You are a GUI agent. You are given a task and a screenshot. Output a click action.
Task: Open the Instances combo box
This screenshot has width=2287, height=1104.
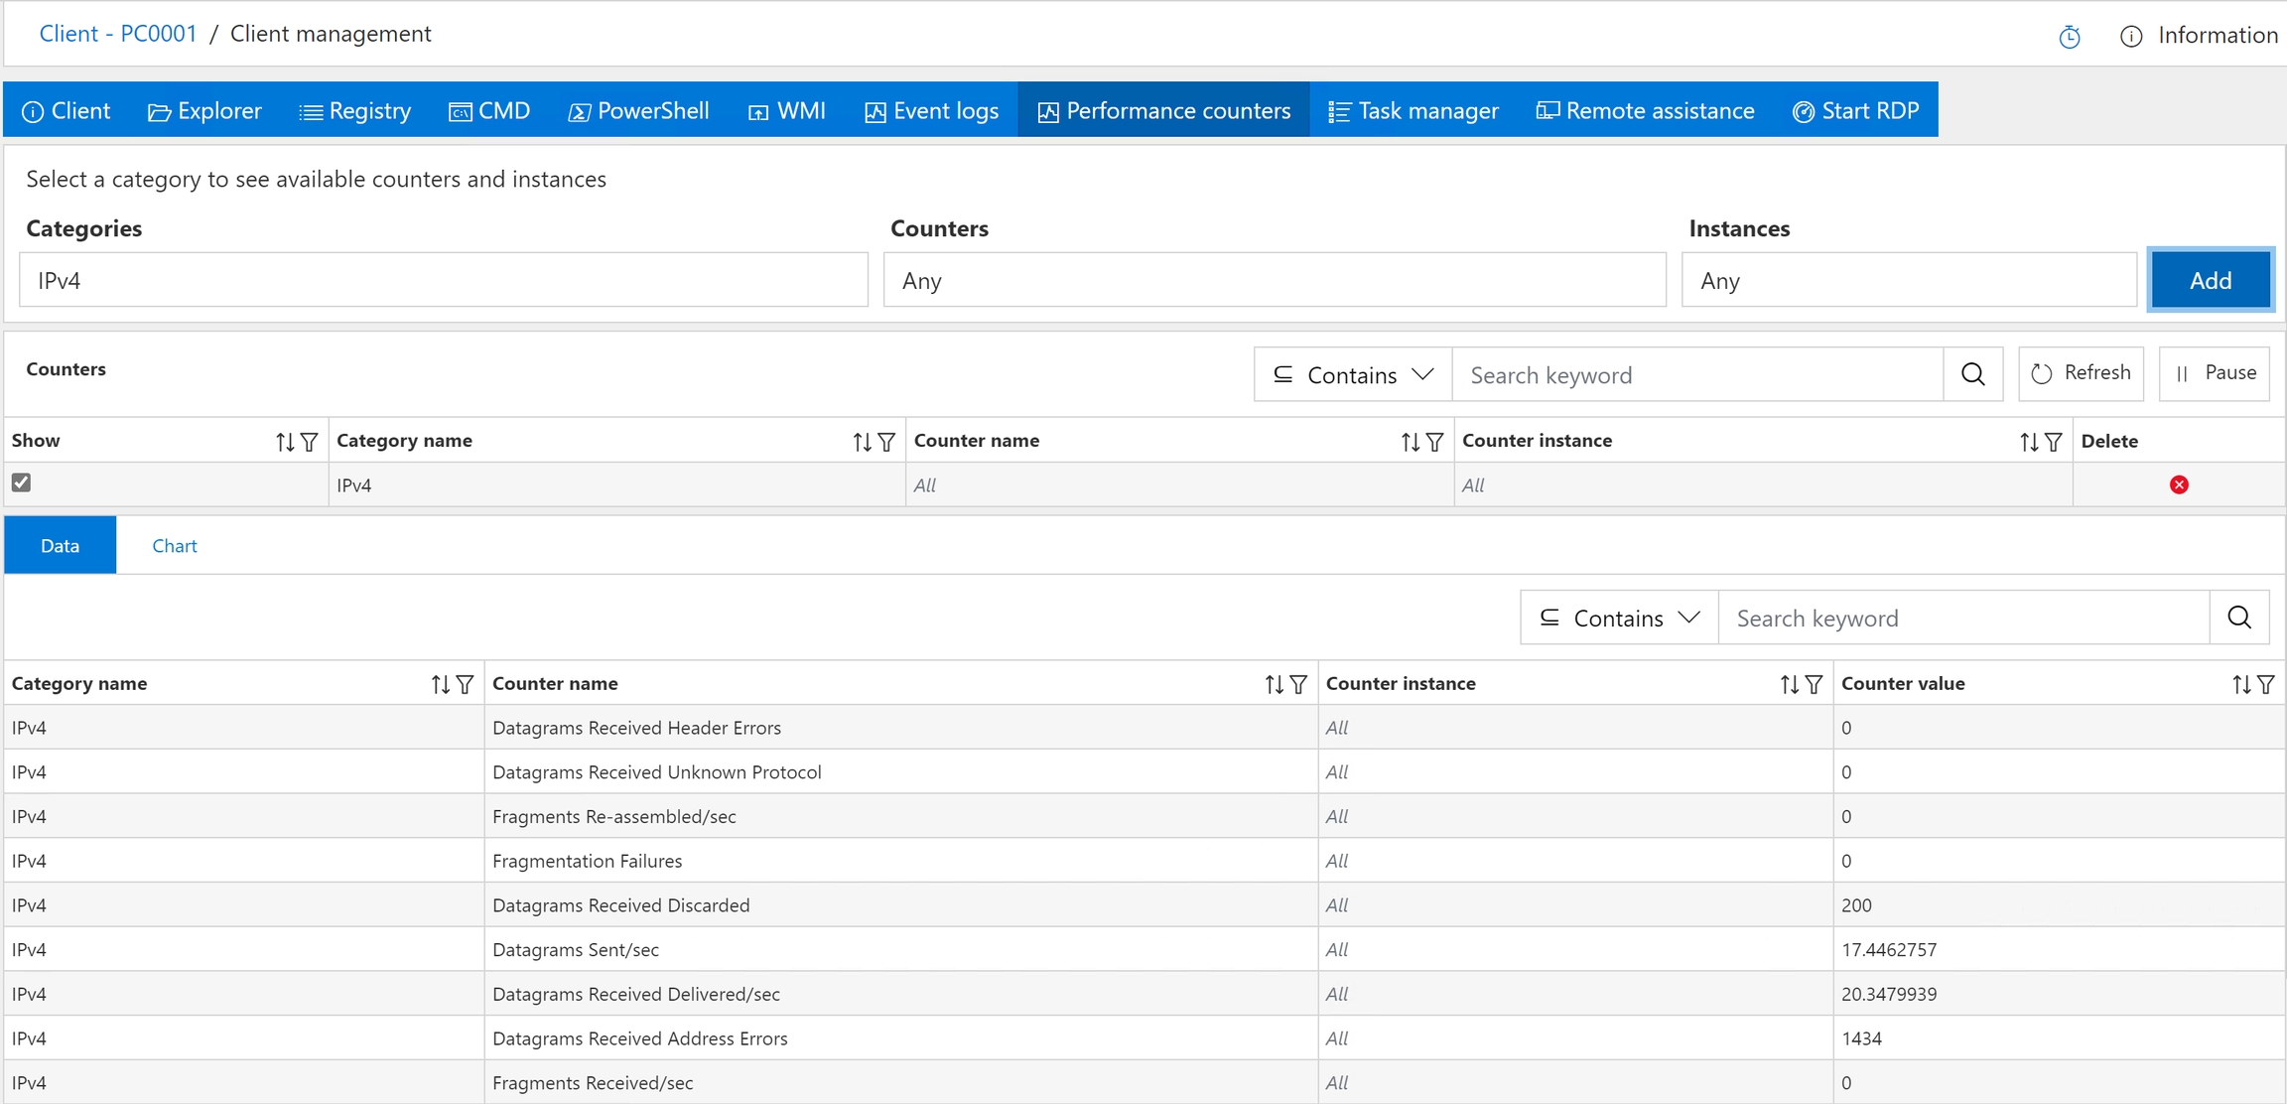coord(1908,280)
